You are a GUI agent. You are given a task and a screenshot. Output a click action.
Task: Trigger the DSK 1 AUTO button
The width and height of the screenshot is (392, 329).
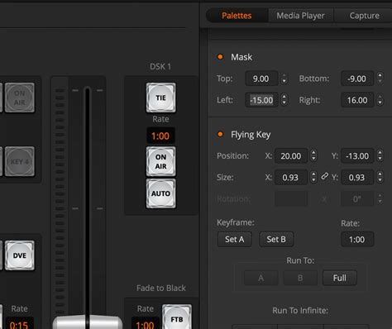pos(160,193)
